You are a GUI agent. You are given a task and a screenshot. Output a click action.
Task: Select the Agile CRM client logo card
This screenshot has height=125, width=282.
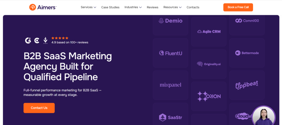pos(209,32)
